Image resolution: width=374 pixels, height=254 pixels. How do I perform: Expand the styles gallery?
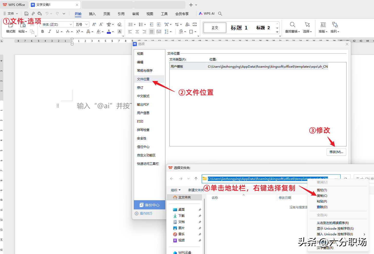277,32
